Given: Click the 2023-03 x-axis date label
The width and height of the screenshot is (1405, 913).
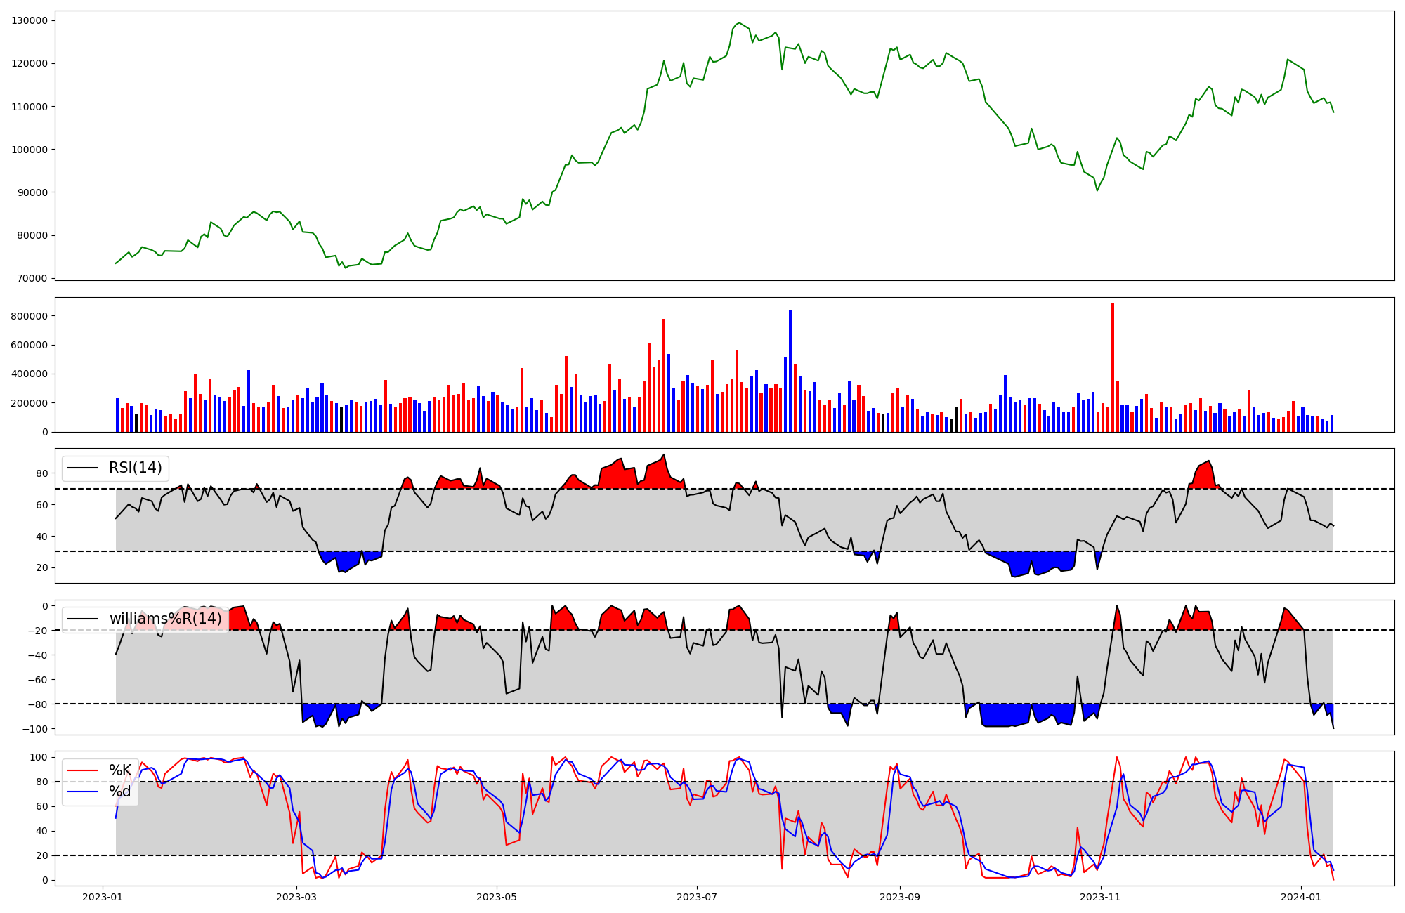Looking at the screenshot, I should [x=296, y=897].
